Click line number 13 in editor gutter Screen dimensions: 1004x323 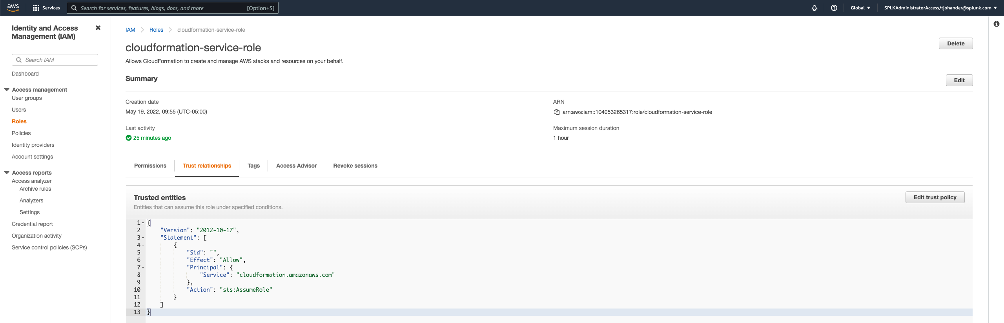[x=137, y=312]
